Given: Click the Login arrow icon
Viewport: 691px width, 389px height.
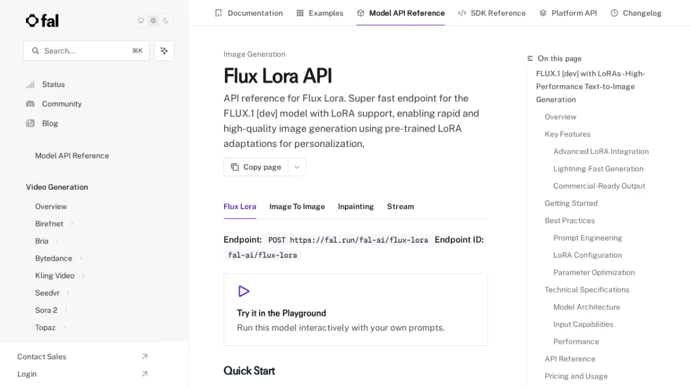Looking at the screenshot, I should [145, 374].
